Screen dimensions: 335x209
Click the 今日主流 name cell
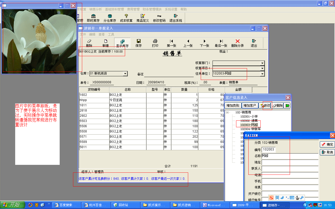point(128,100)
